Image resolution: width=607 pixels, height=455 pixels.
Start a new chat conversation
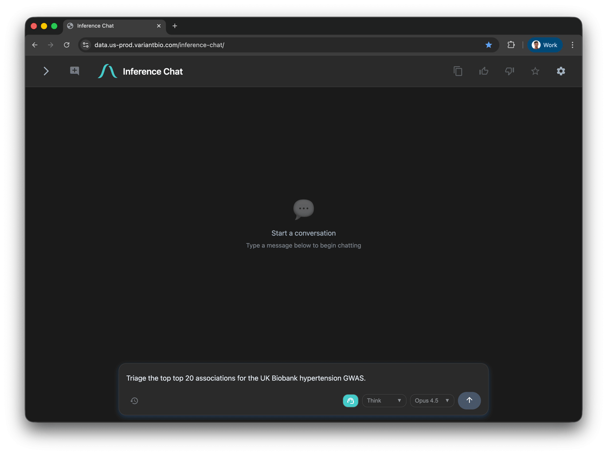coord(74,71)
